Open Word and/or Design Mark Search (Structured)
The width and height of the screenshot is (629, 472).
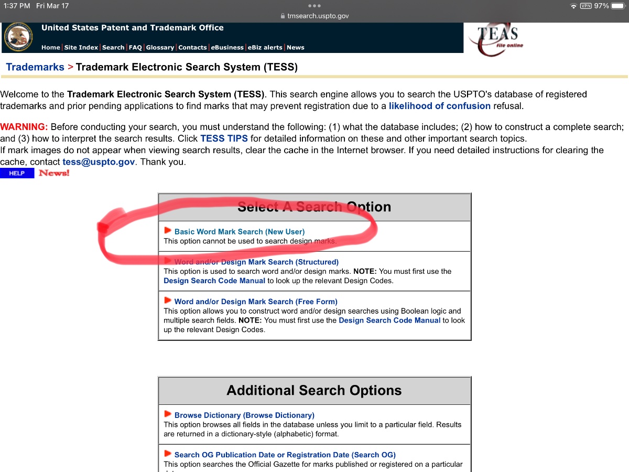coord(256,262)
